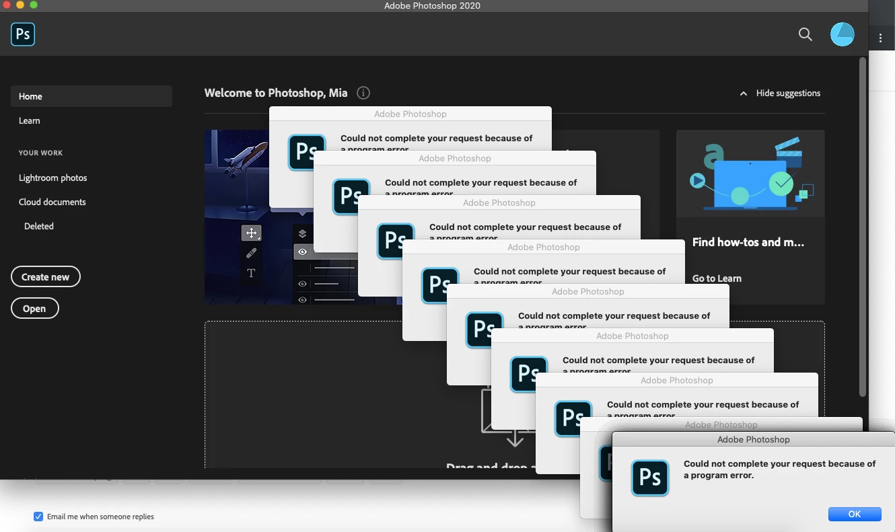Click OK in the frontmost error dialog

coord(855,514)
